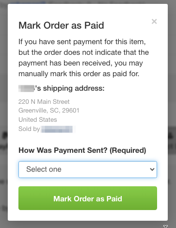
Task: Click the blurred buyer name before shipping address
Action: click(x=26, y=88)
